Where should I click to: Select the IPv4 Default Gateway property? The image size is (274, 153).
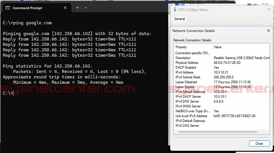point(190,92)
